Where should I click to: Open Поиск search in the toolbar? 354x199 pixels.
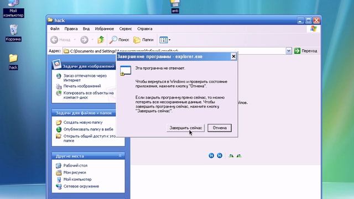tap(119, 40)
